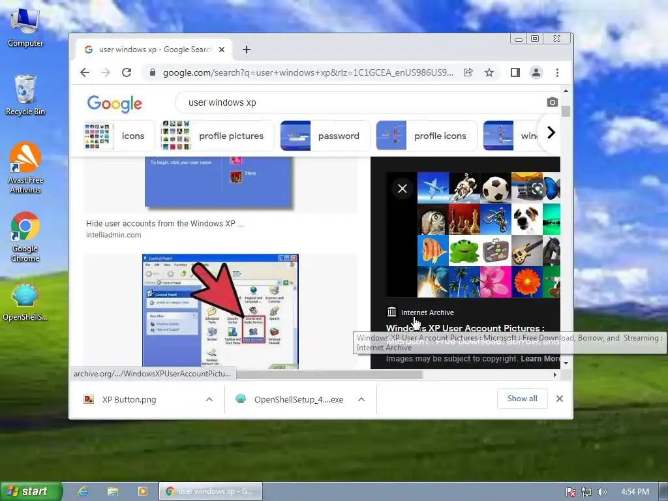Reload the page with the refresh icon

pyautogui.click(x=127, y=72)
